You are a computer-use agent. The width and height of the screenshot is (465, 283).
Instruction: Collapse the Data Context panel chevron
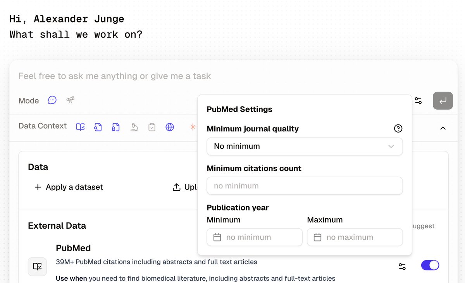[443, 128]
